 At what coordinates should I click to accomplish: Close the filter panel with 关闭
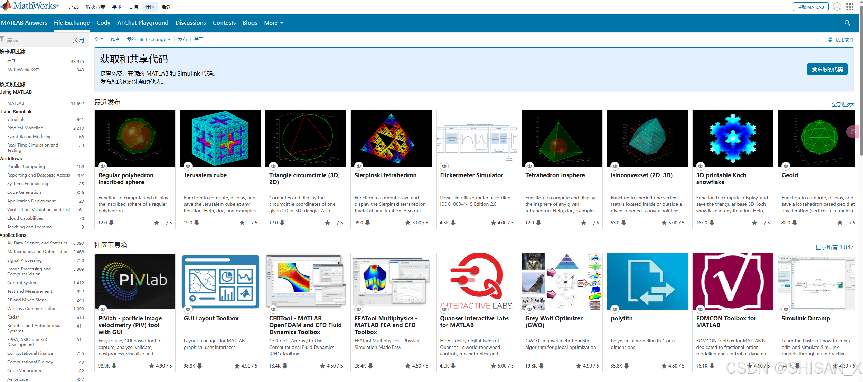coord(78,40)
